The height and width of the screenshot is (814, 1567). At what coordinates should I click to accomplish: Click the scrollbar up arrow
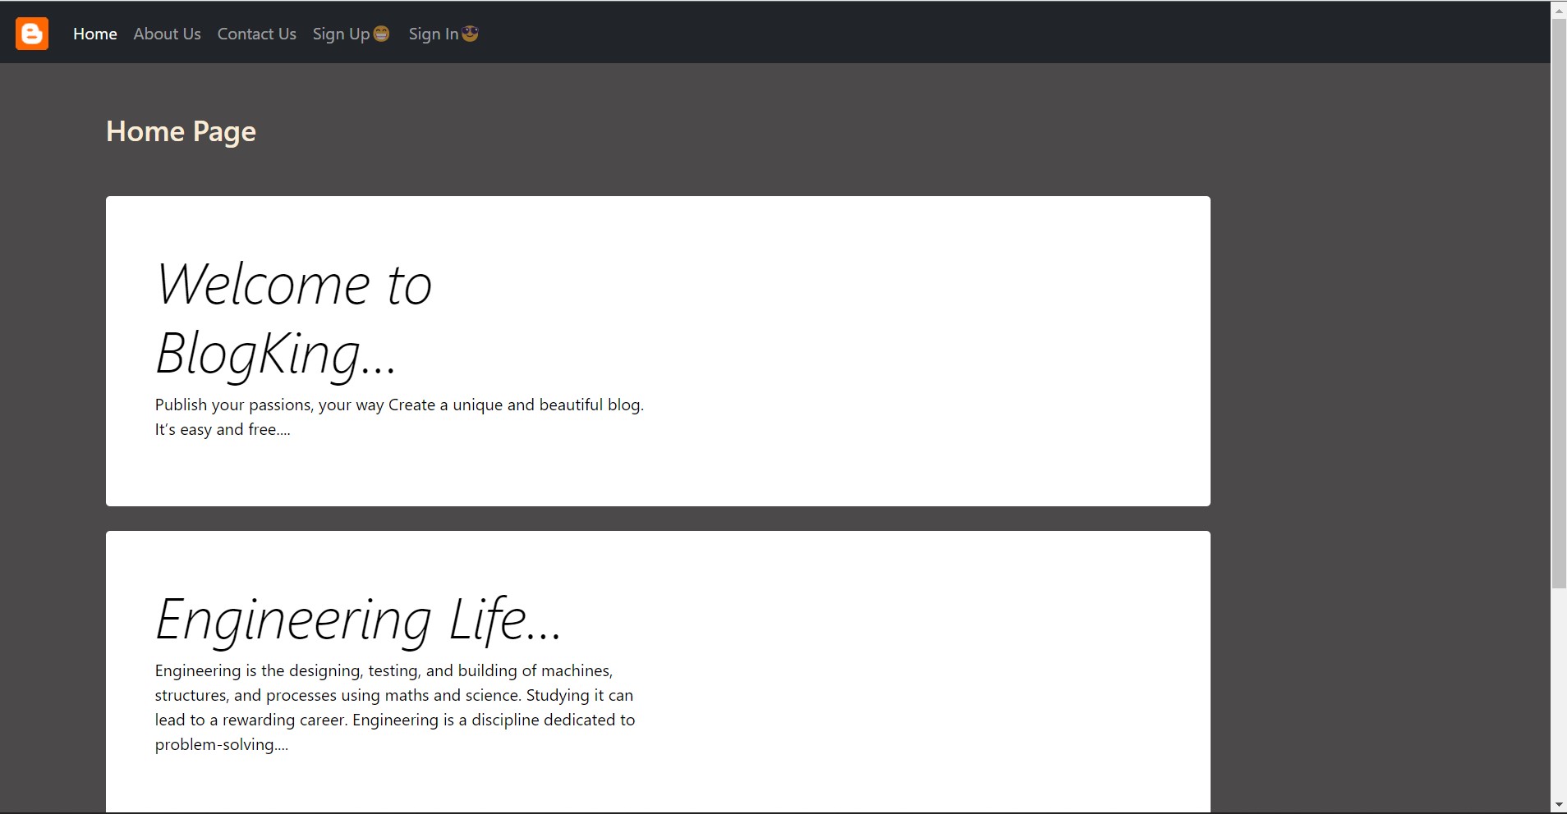[x=1558, y=9]
